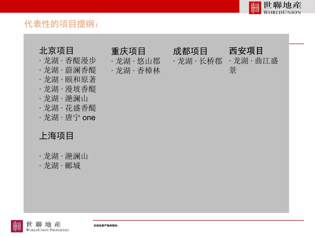Click the item 龙湖 · 曲江盛景
Viewport: 315px width, 237px height.
pos(254,65)
